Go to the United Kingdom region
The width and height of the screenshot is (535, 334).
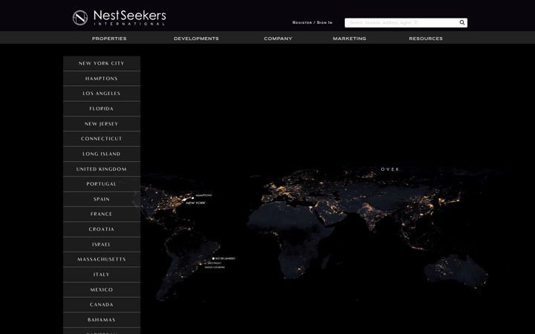point(102,169)
